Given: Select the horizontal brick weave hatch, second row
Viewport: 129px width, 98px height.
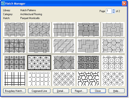Looking at the screenshot, I should click(x=39, y=46).
